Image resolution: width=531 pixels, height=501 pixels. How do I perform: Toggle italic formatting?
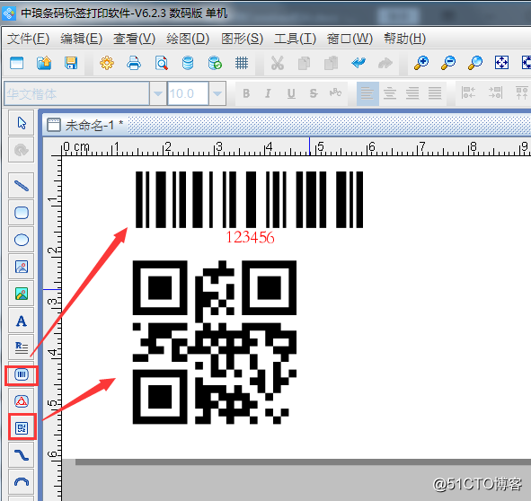(x=269, y=93)
